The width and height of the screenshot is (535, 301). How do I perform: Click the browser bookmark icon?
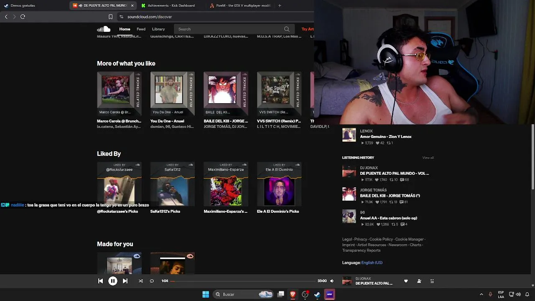pos(110,17)
